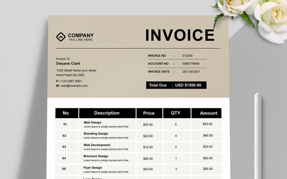Click the company diamond logo icon

pos(61,37)
